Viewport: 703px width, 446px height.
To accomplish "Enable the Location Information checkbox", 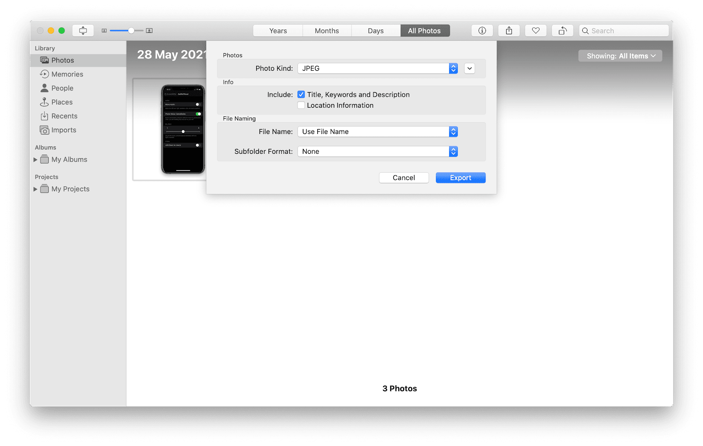I will (x=301, y=105).
